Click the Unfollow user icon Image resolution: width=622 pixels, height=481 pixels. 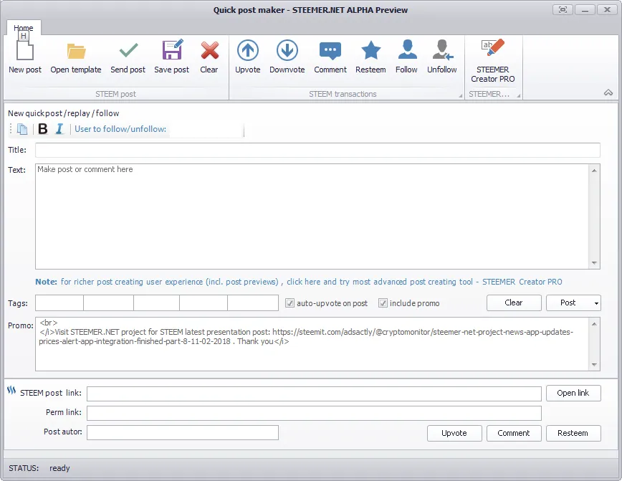point(442,50)
